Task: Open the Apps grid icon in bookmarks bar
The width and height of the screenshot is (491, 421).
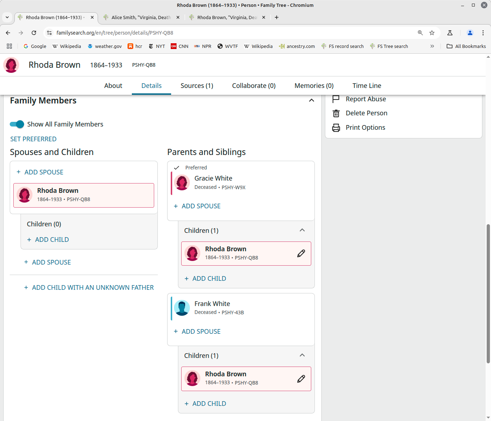Action: click(x=9, y=46)
